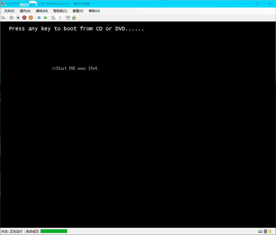The width and height of the screenshot is (276, 235).
Task: Open the drive sharing toolbar icon
Action: (75, 17)
